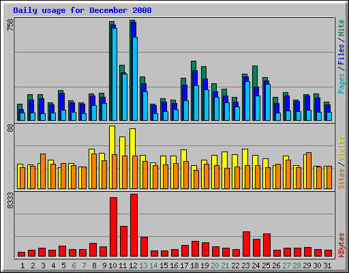Image resolution: width=349 pixels, height=273 pixels.
Task: Select the orange Sites bar for day 29
Action: click(x=309, y=171)
